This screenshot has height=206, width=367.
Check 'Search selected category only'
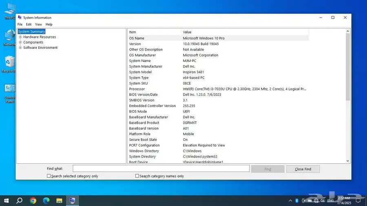point(49,176)
